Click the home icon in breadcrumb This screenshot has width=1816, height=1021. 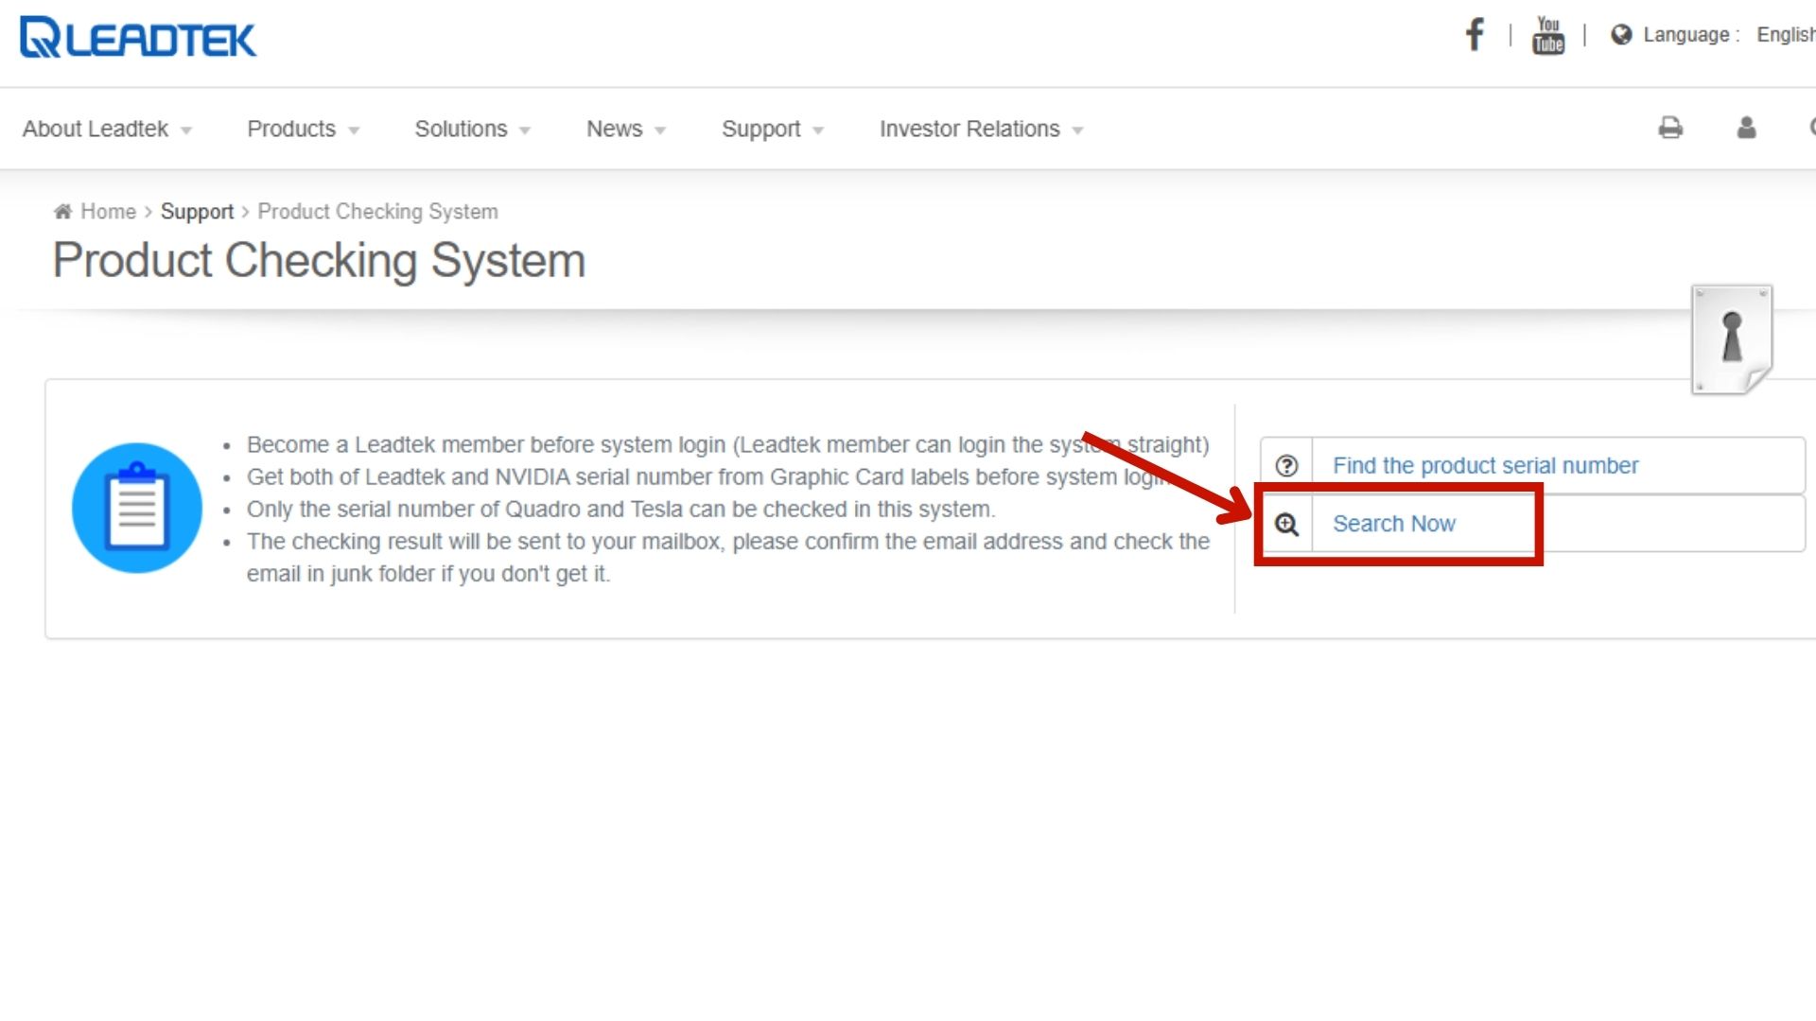62,211
